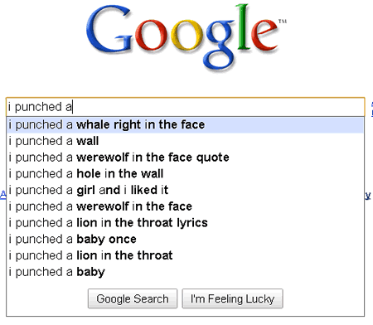The width and height of the screenshot is (373, 325).
Task: Open the cut-off link ending in "y" at the right edge
Action: [x=368, y=196]
